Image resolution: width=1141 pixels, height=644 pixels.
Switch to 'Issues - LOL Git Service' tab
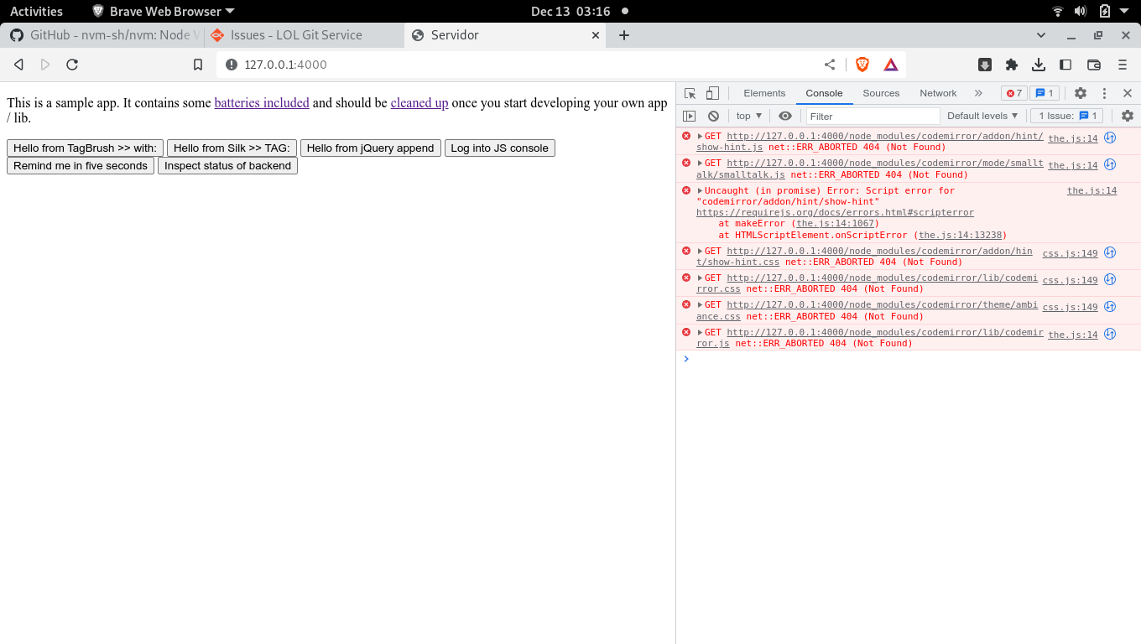point(303,35)
